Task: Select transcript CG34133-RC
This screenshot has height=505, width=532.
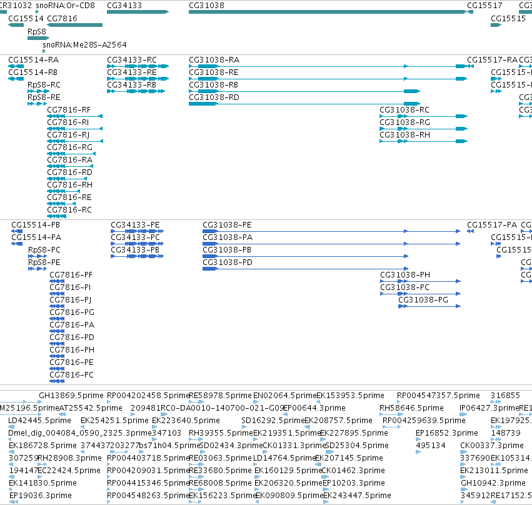Action: pos(132,60)
